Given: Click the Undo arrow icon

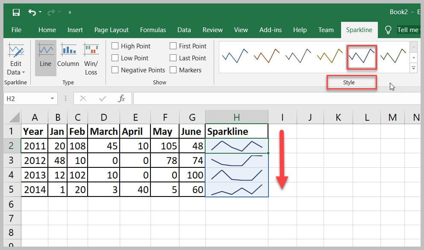Looking at the screenshot, I should click(32, 12).
